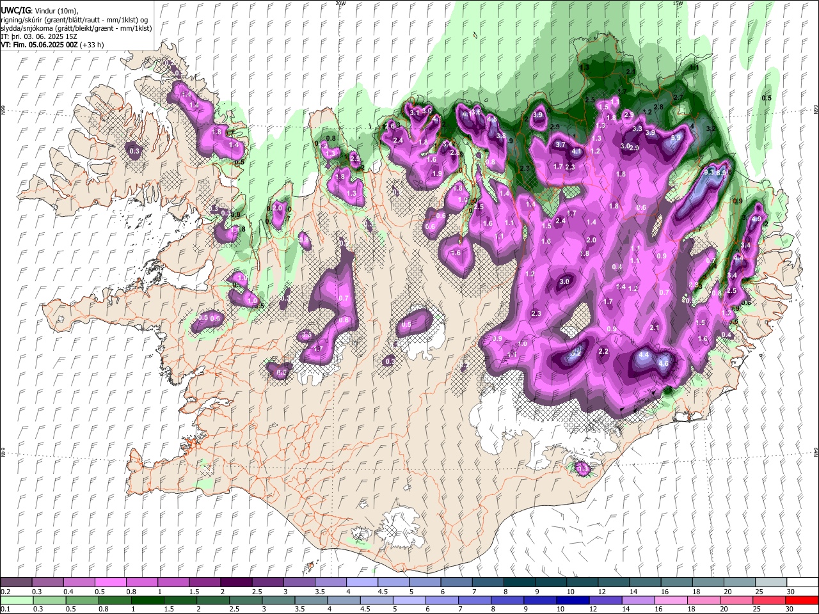Image resolution: width=819 pixels, height=614 pixels.
Task: Click the deep blue rain swatch for 10–12 mm
Action: pyautogui.click(x=572, y=600)
